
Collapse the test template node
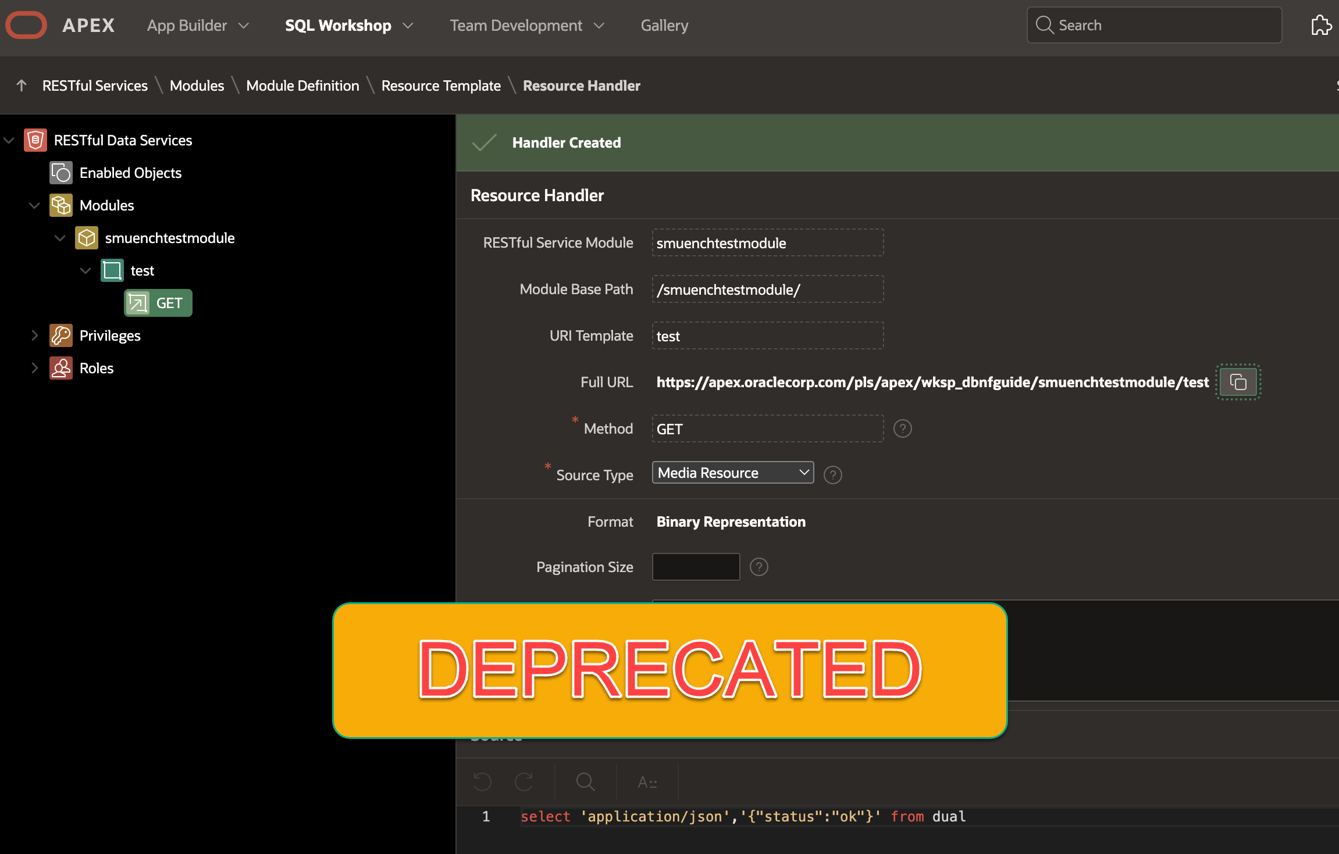[x=86, y=270]
